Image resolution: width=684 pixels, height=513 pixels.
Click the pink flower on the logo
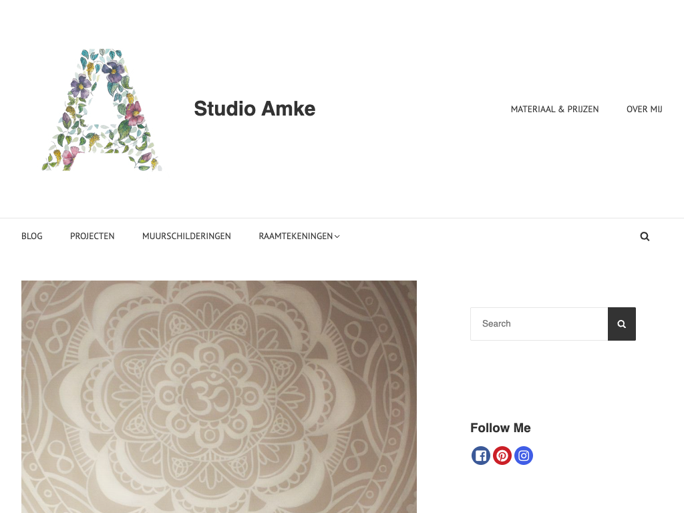(x=135, y=114)
